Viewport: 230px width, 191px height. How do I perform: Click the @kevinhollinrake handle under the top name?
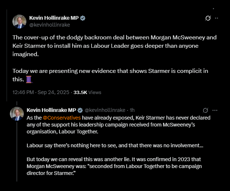pos(49,25)
